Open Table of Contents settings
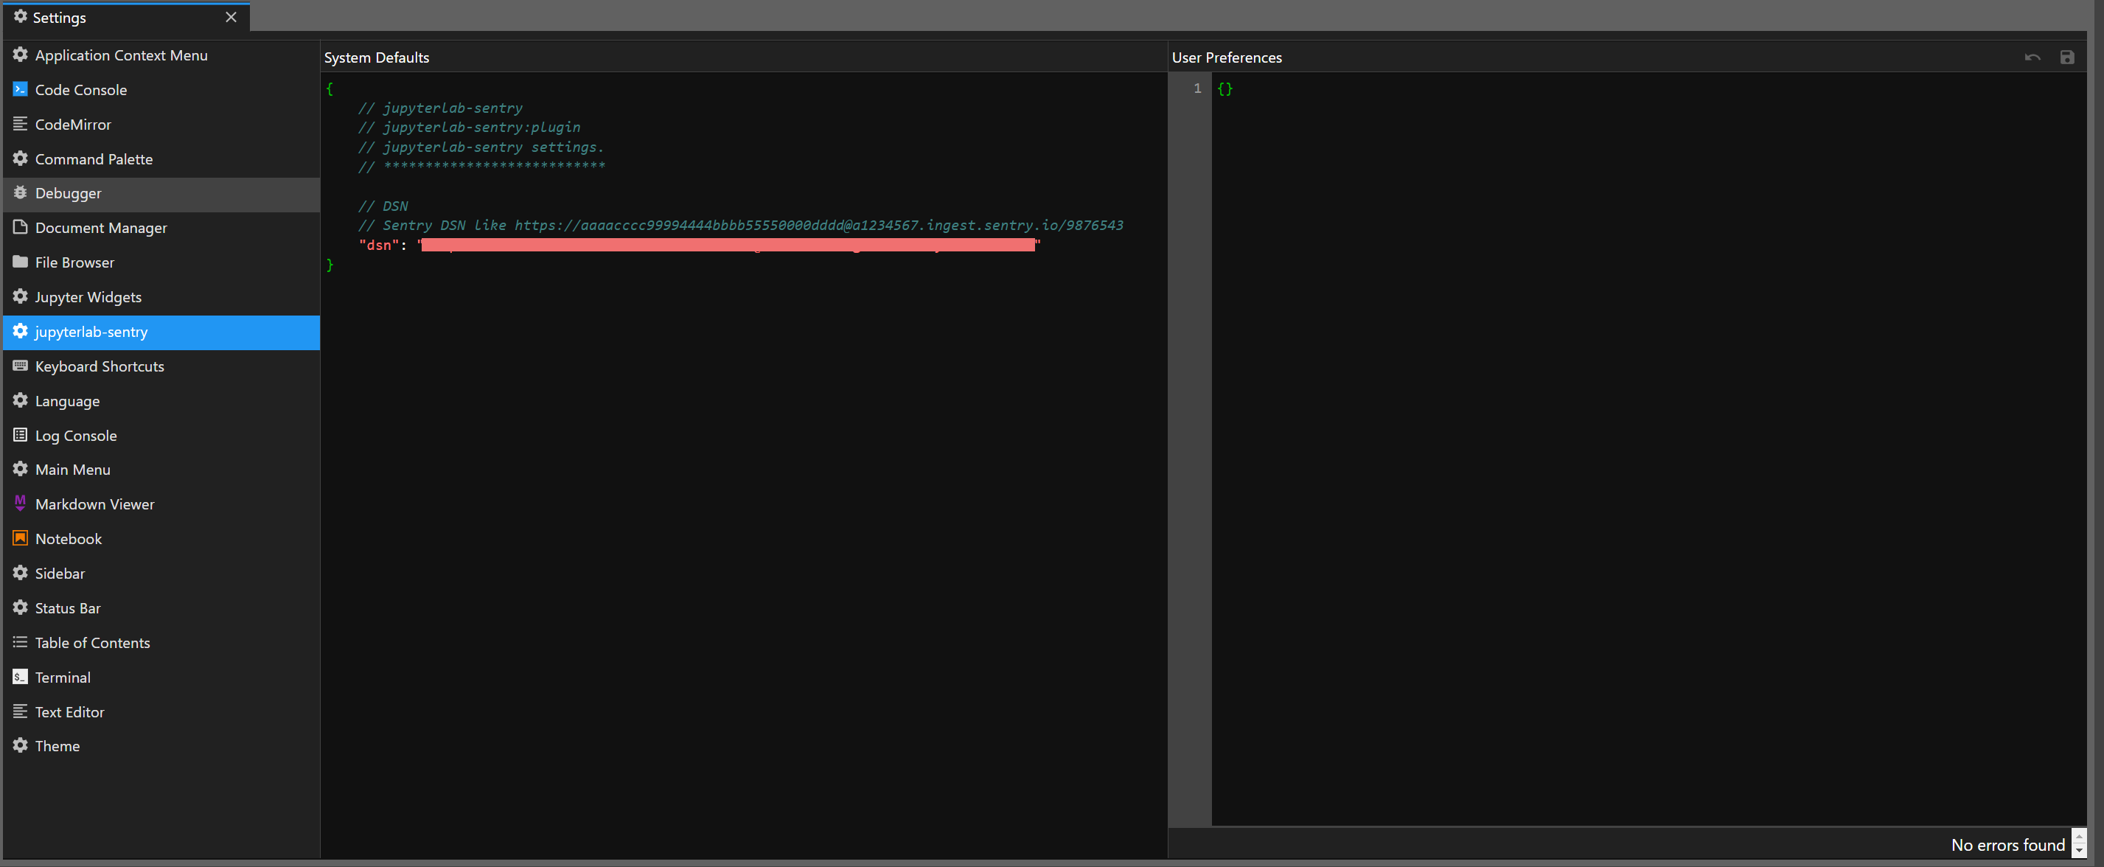 161,643
